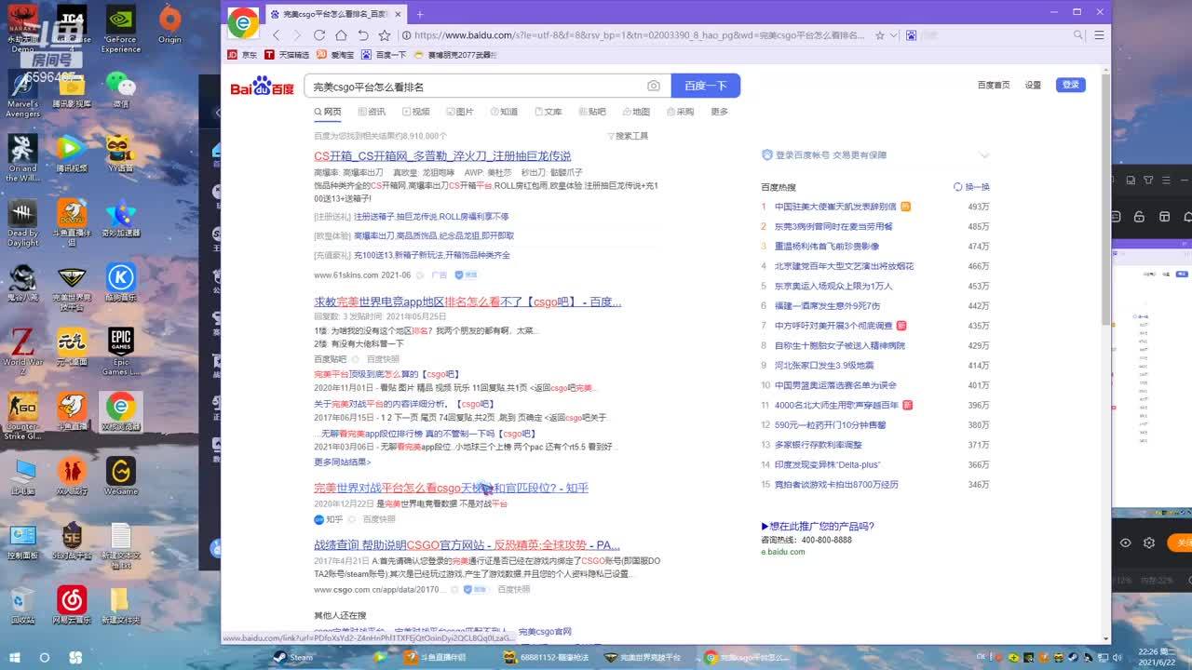1192x670 pixels.
Task: Open hot search 河北张家口发生3.9级地震
Action: (x=824, y=366)
